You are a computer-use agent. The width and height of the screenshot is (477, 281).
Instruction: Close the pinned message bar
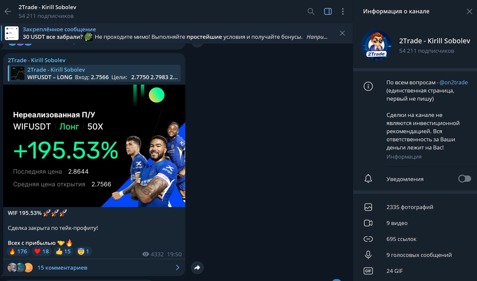[x=342, y=33]
